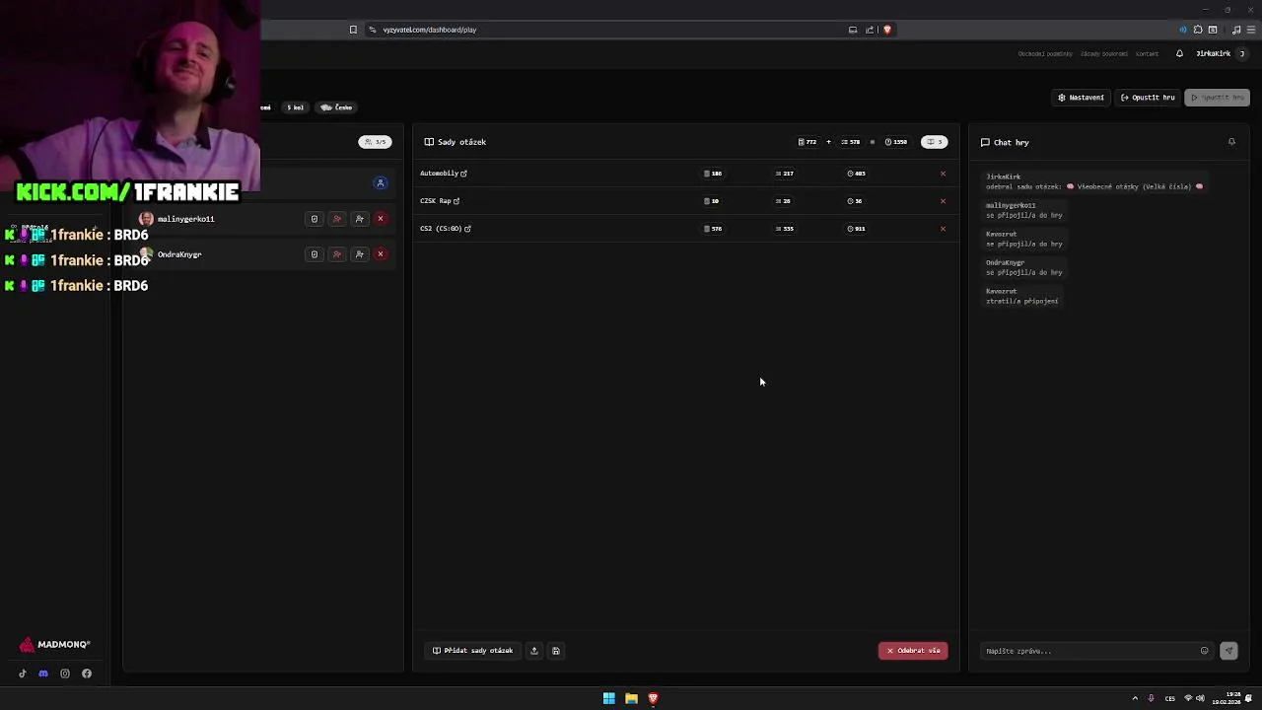
Task: Click user-add icon for malinygerko11
Action: [x=360, y=219]
